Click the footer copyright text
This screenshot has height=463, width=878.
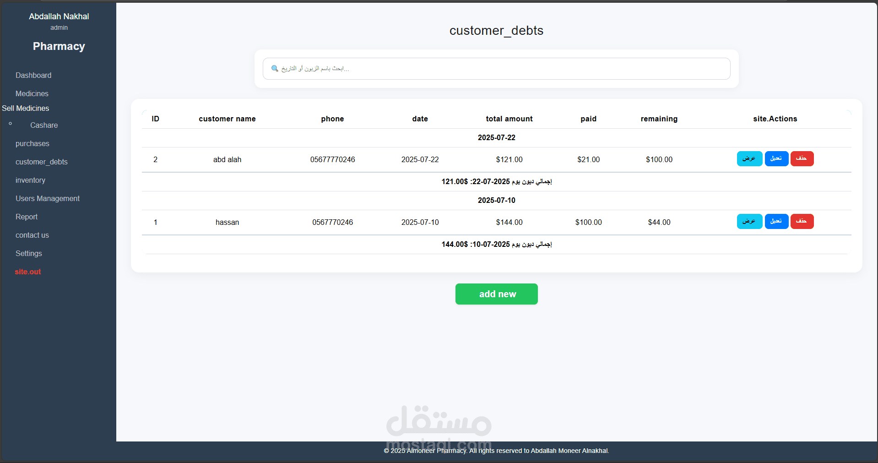(x=496, y=451)
